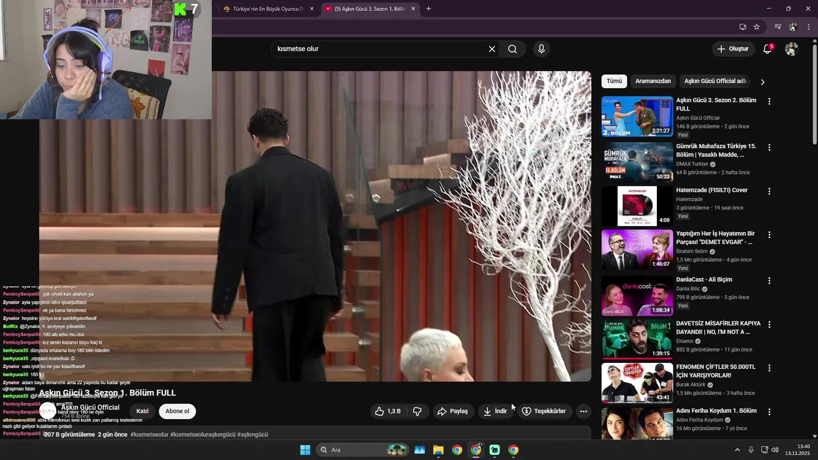The height and width of the screenshot is (460, 818).
Task: Download the video with İndir
Action: (495, 411)
